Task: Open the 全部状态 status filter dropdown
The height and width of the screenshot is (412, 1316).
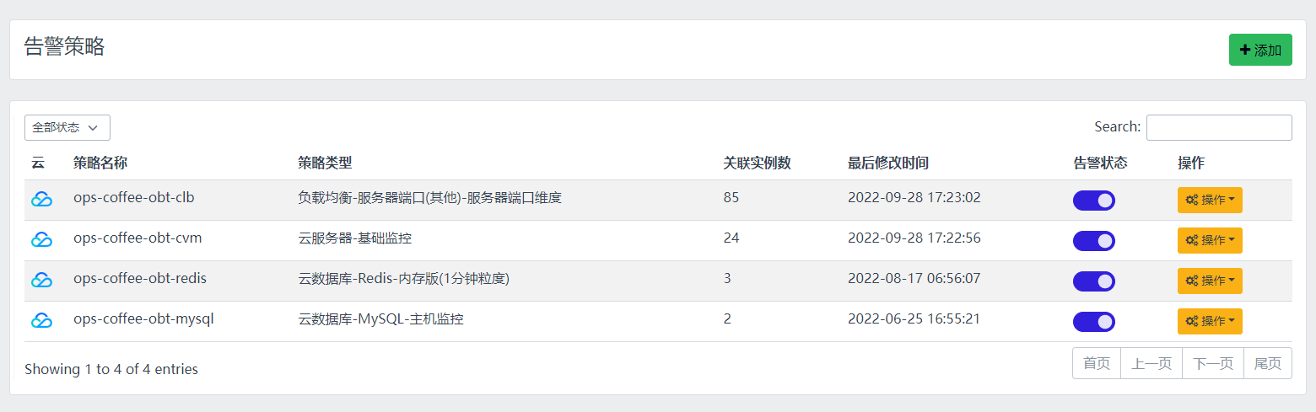Action: click(67, 127)
